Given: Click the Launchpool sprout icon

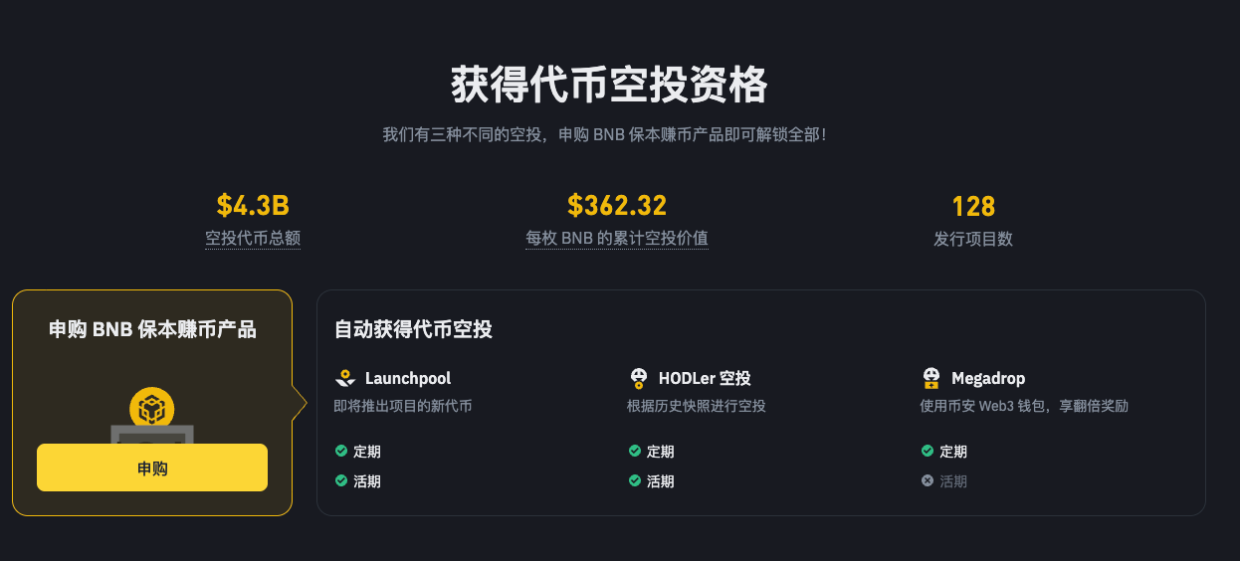Looking at the screenshot, I should coord(345,378).
